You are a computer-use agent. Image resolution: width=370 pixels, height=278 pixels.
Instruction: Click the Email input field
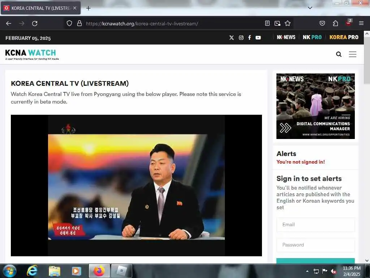315,224
